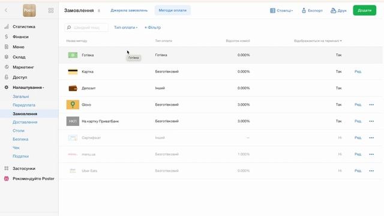This screenshot has width=384, height=216.
Task: Sort by Тип оплати column header
Action: [164, 41]
